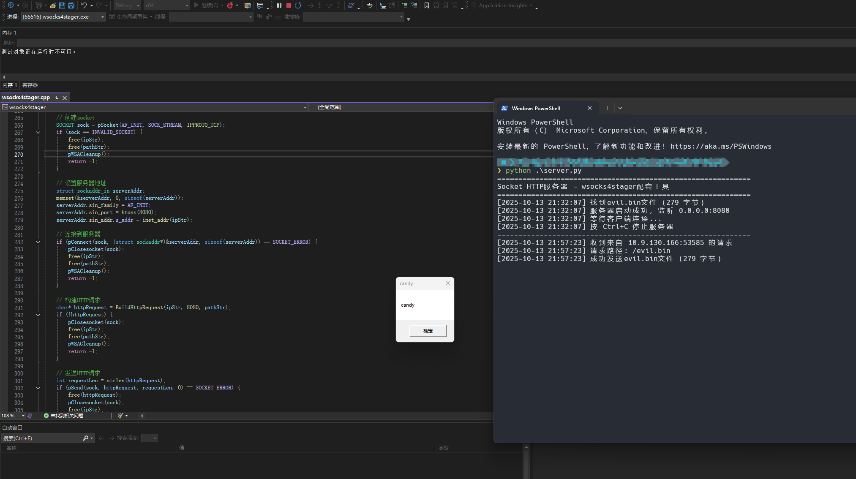Open the PowerShell new tab dropdown chevron
The width and height of the screenshot is (856, 479).
coord(620,108)
